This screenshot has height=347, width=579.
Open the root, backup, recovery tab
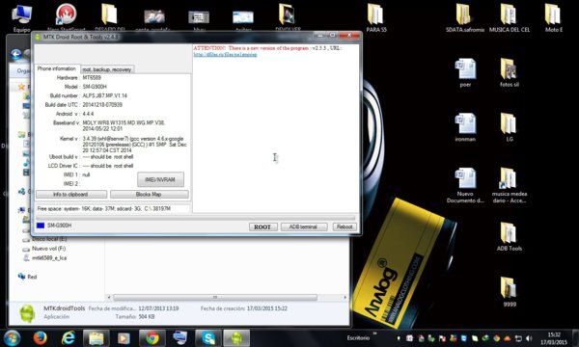pos(107,69)
